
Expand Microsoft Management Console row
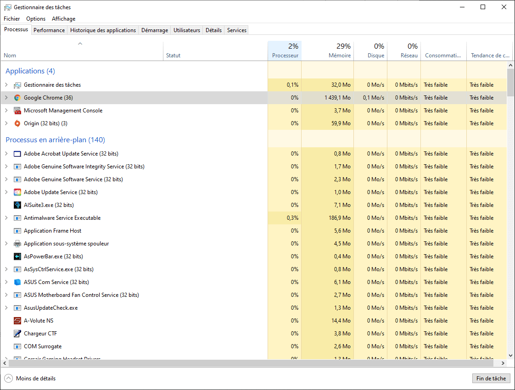coord(6,110)
